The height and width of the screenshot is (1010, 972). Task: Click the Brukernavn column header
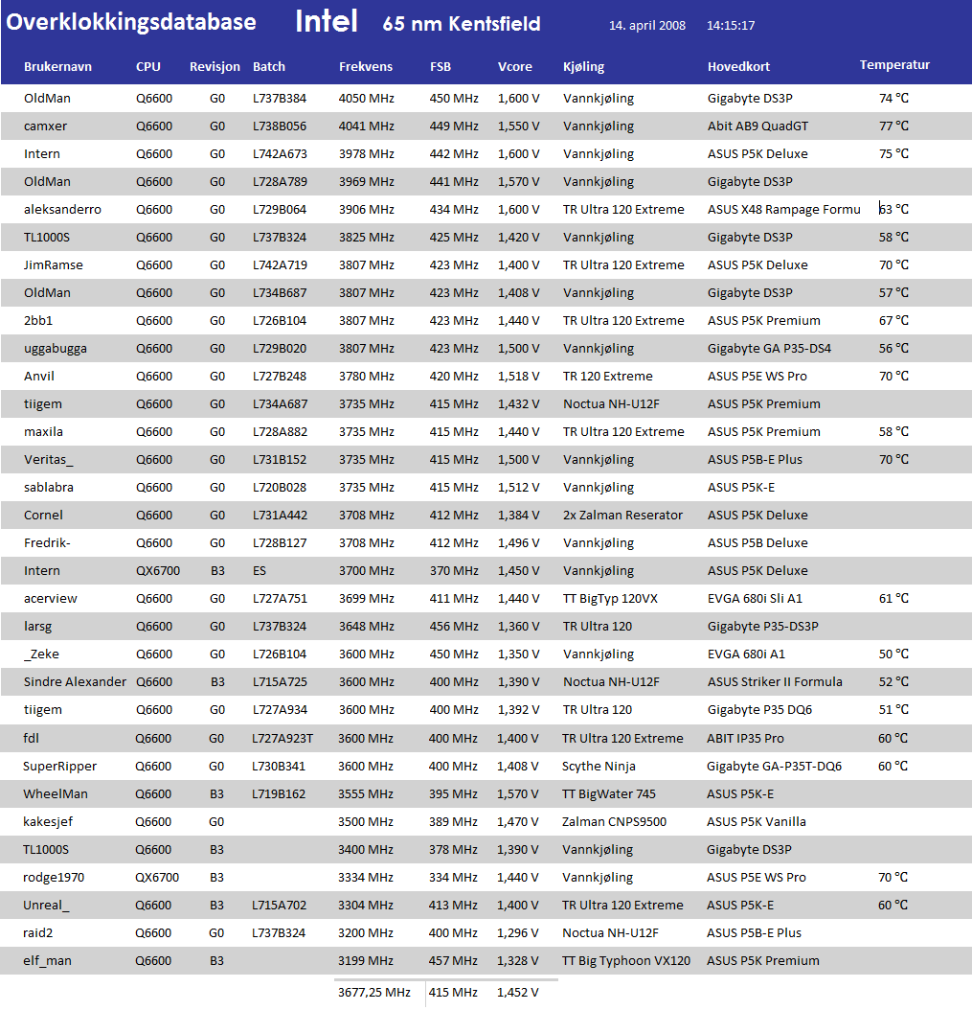tap(57, 66)
